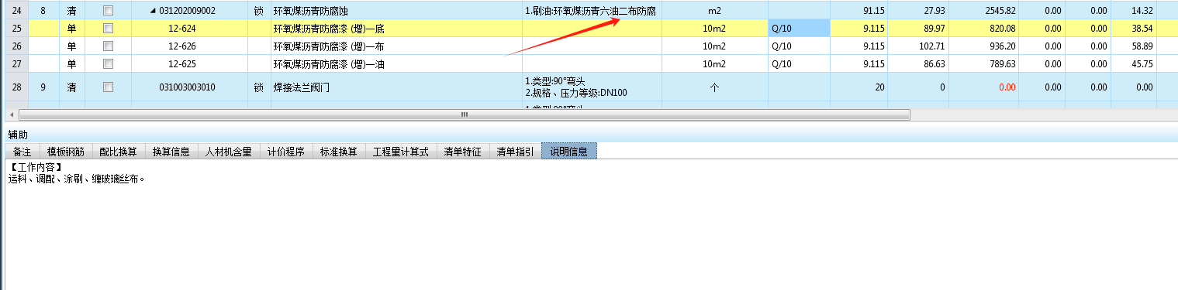Select row header number 27
Screen dimensions: 1178x290
pyautogui.click(x=18, y=63)
